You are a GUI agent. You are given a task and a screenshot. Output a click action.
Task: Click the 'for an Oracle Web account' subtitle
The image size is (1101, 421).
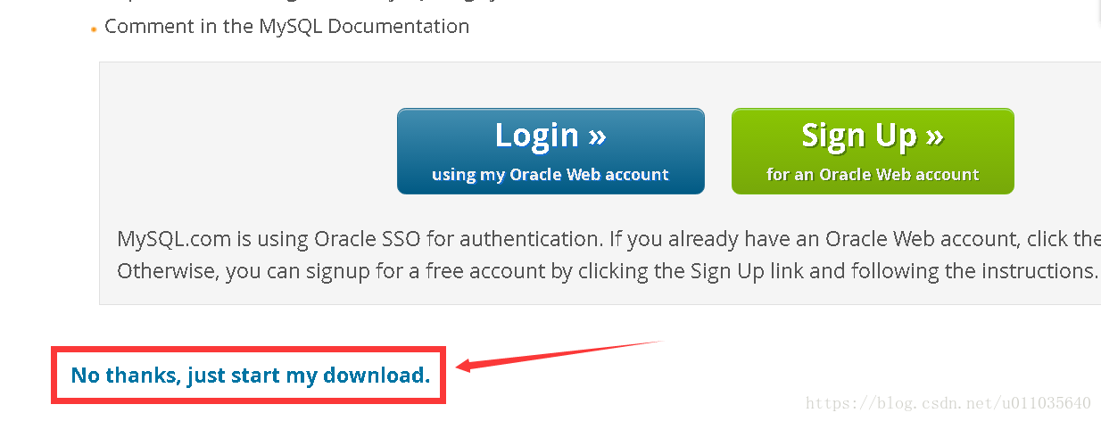[873, 175]
